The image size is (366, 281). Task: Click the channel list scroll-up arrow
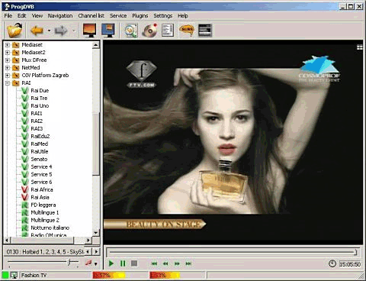96,45
